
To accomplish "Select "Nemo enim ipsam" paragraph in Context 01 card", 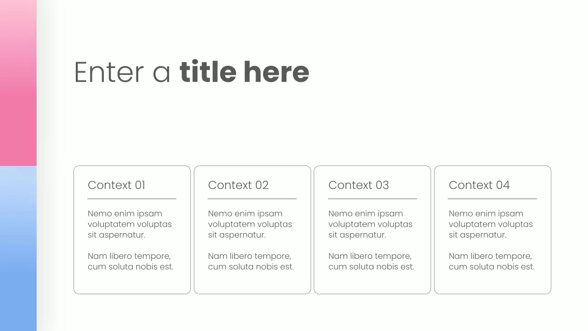I will (x=130, y=224).
